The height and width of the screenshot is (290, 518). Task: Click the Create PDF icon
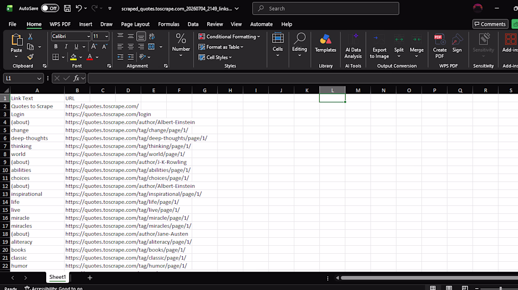pyautogui.click(x=440, y=46)
